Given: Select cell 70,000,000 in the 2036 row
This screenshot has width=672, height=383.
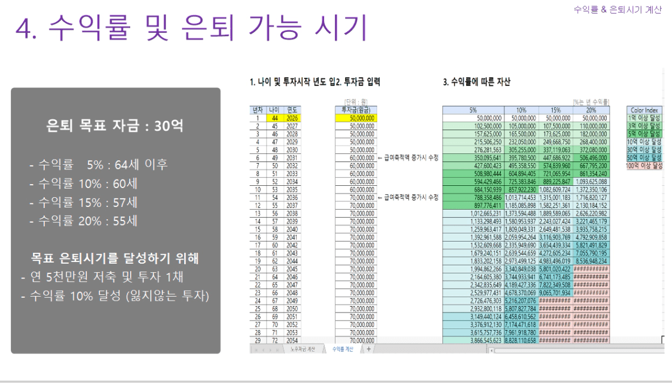Looking at the screenshot, I should coord(356,198).
